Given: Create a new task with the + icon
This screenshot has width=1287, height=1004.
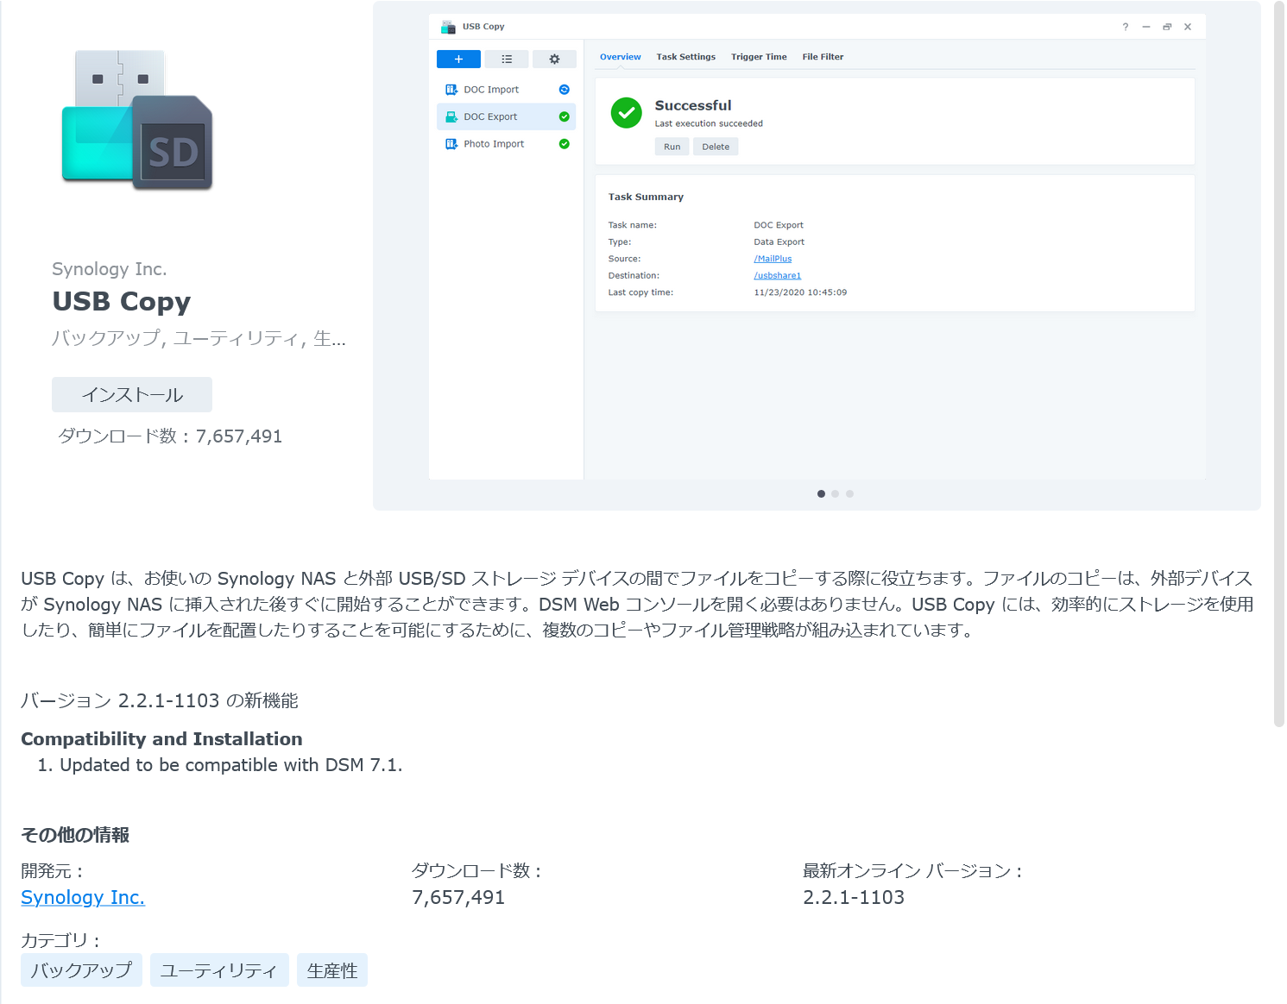Looking at the screenshot, I should click(x=458, y=59).
